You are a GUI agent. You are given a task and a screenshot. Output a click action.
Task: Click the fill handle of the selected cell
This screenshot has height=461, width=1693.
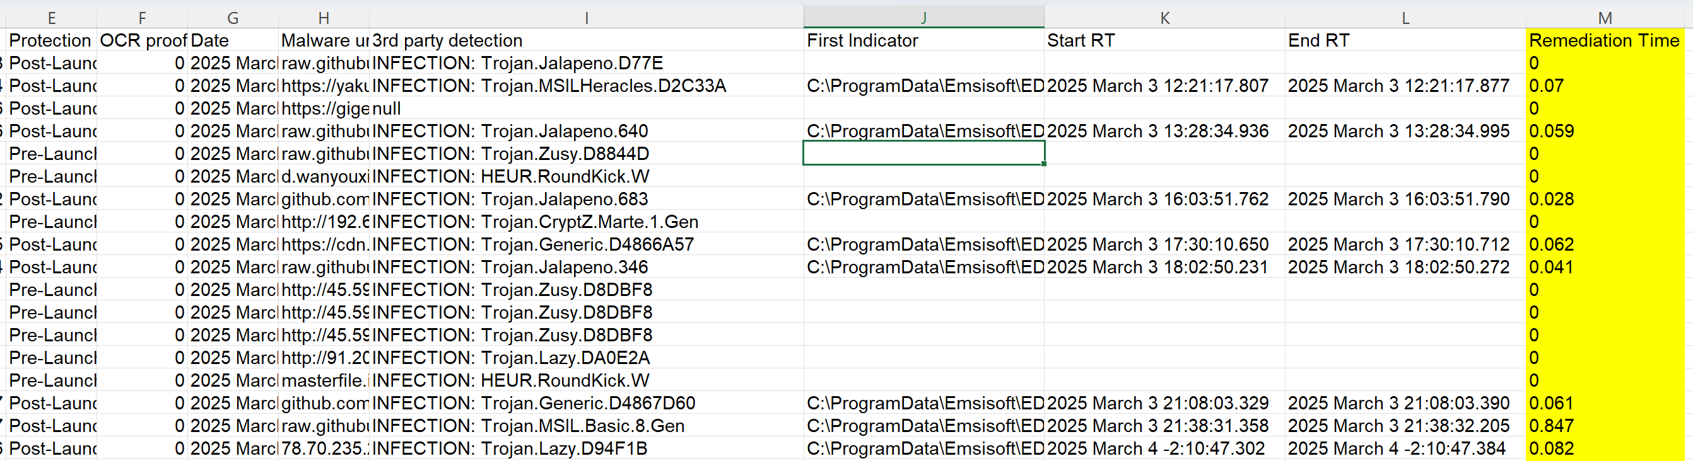[1044, 164]
